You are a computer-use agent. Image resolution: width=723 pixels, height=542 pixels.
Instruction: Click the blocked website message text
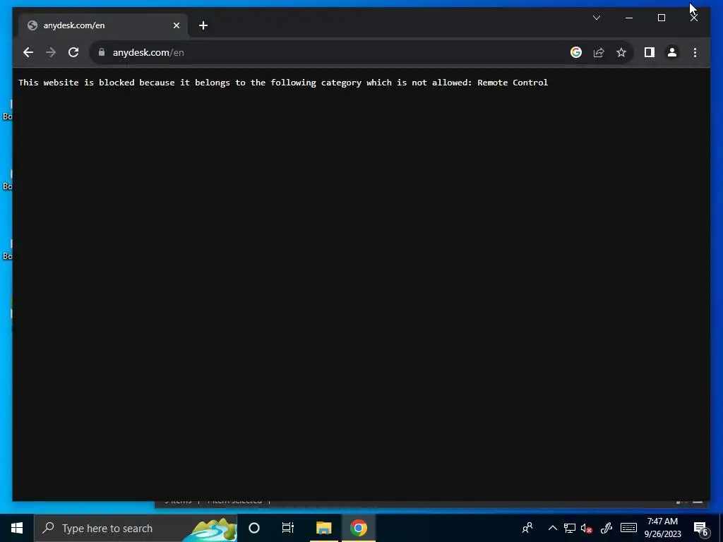[x=283, y=83]
